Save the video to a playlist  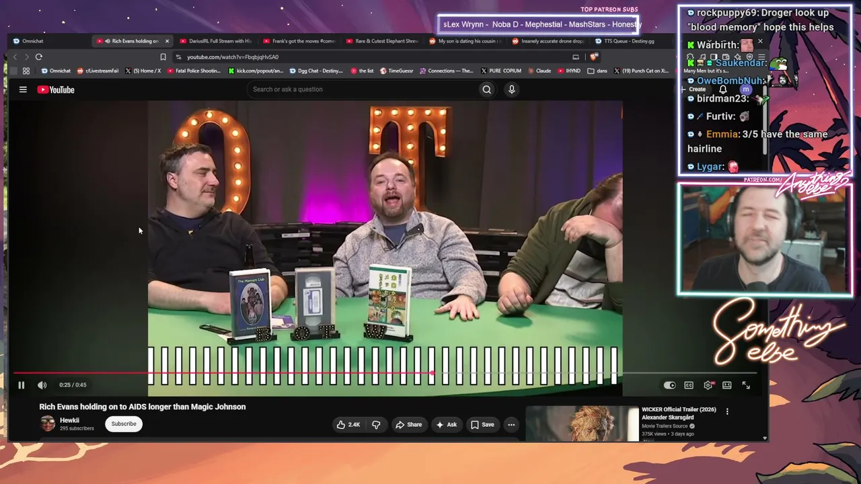click(x=482, y=425)
